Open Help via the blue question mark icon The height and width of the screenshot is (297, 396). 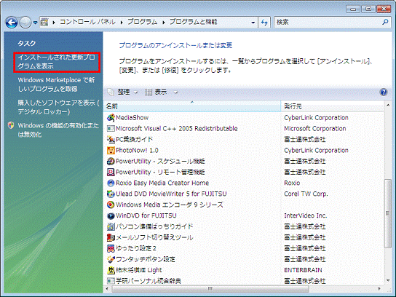tap(384, 92)
